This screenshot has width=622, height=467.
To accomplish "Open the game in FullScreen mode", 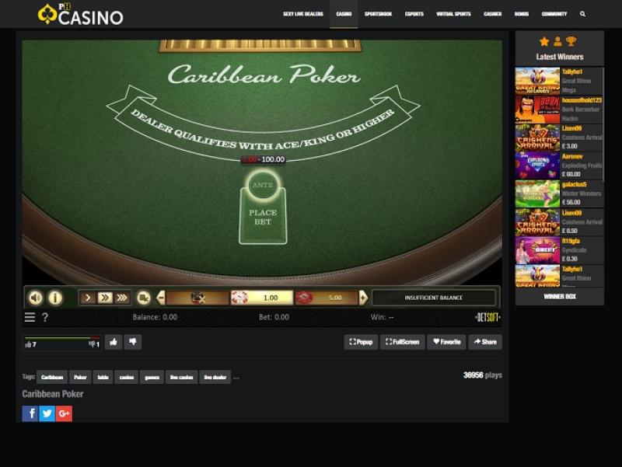I will pos(402,342).
